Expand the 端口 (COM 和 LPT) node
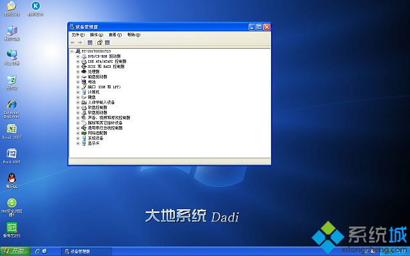Viewport: 410px width, 256px height. point(78,87)
